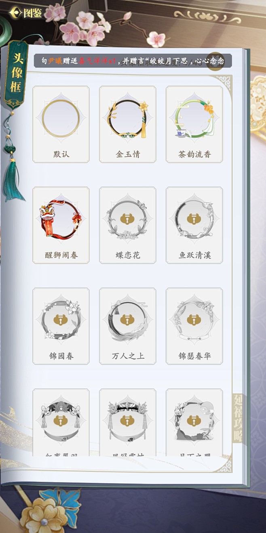This screenshot has width=266, height=533.
Task: Click the lock icon on 蝶恋花 frame
Action: click(128, 219)
